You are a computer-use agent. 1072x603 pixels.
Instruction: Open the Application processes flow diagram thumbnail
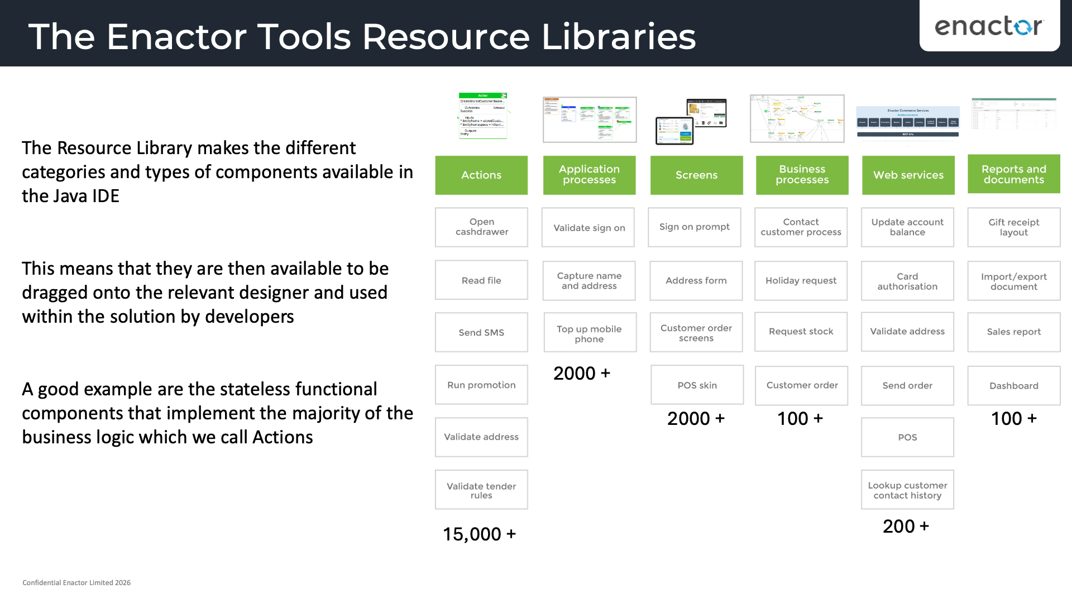pyautogui.click(x=589, y=119)
